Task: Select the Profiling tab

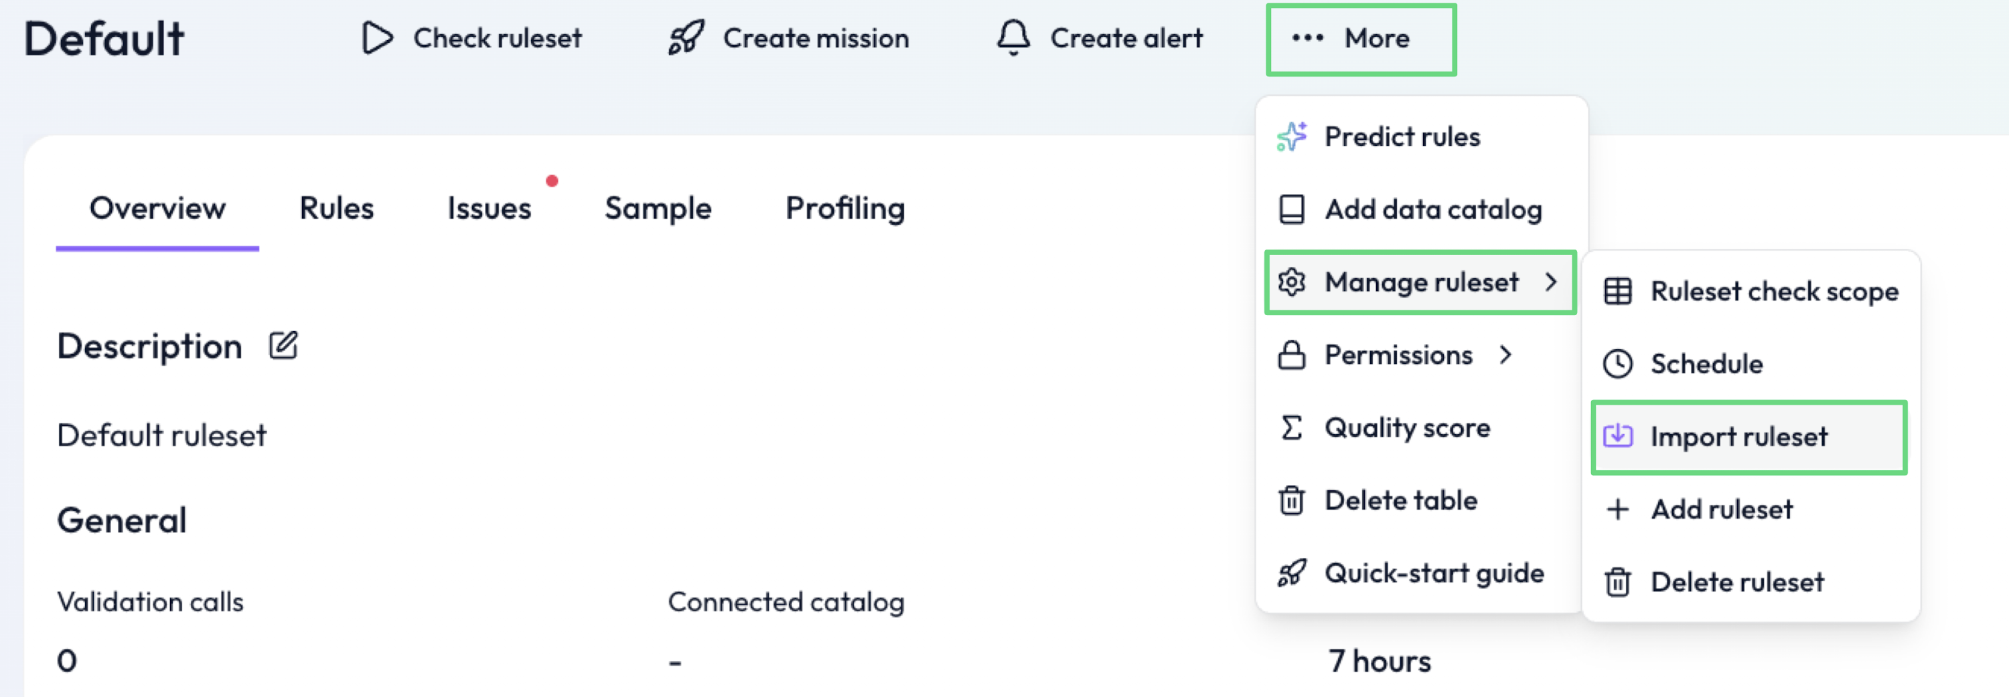Action: [844, 209]
